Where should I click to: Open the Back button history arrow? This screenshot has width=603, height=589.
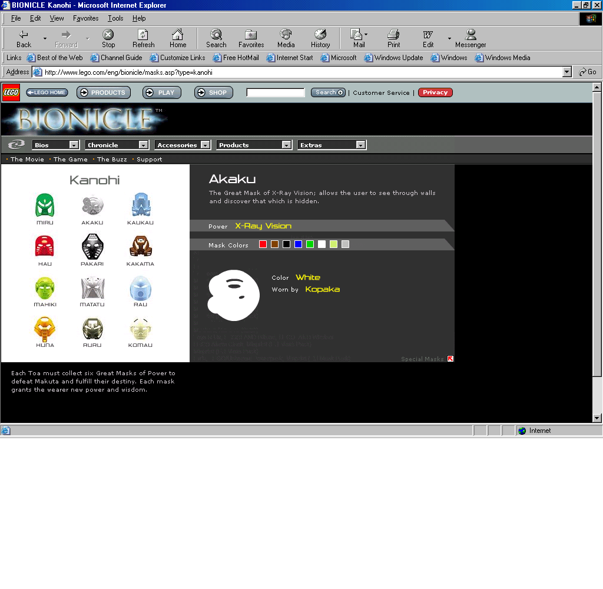point(45,38)
